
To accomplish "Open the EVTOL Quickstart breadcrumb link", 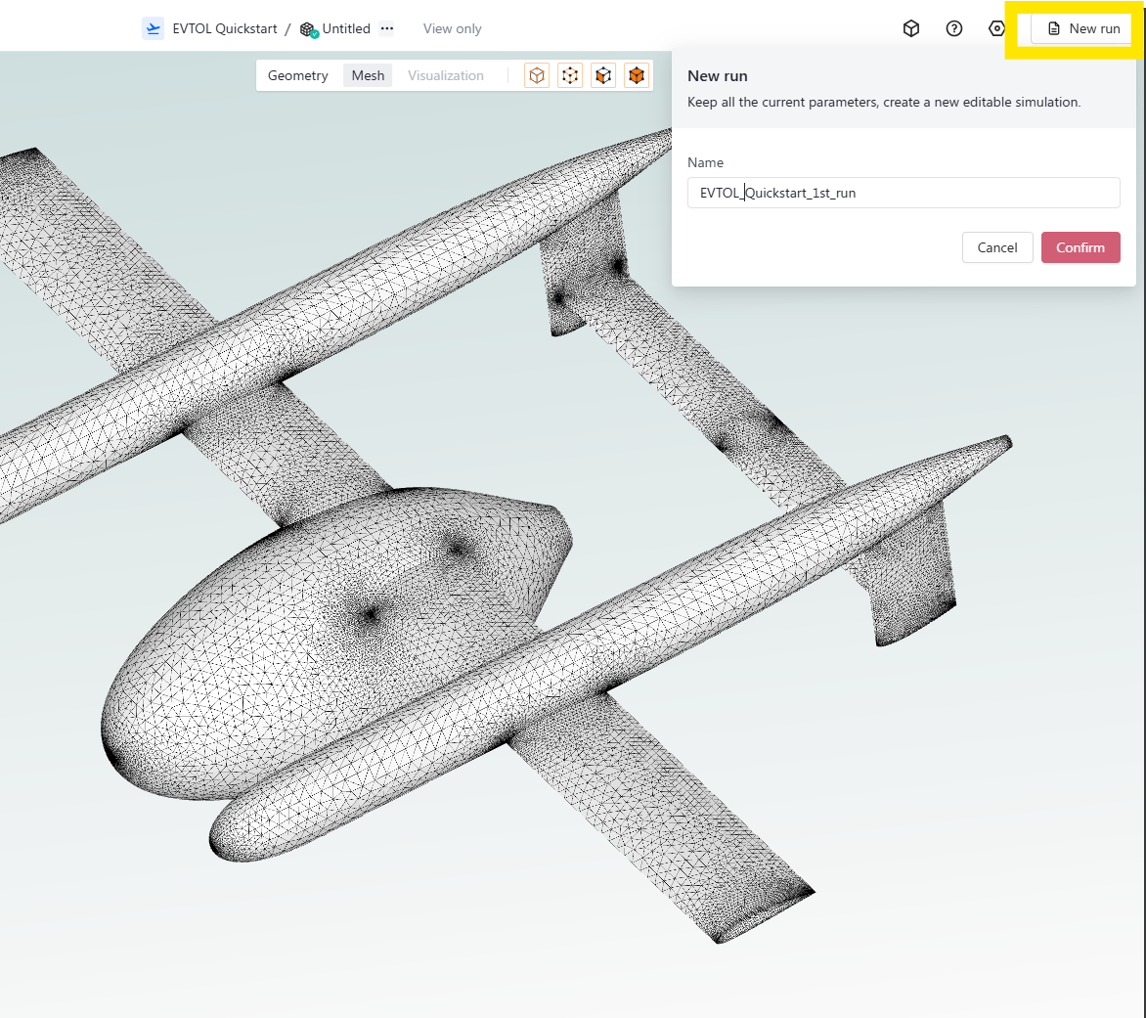I will pyautogui.click(x=224, y=28).
